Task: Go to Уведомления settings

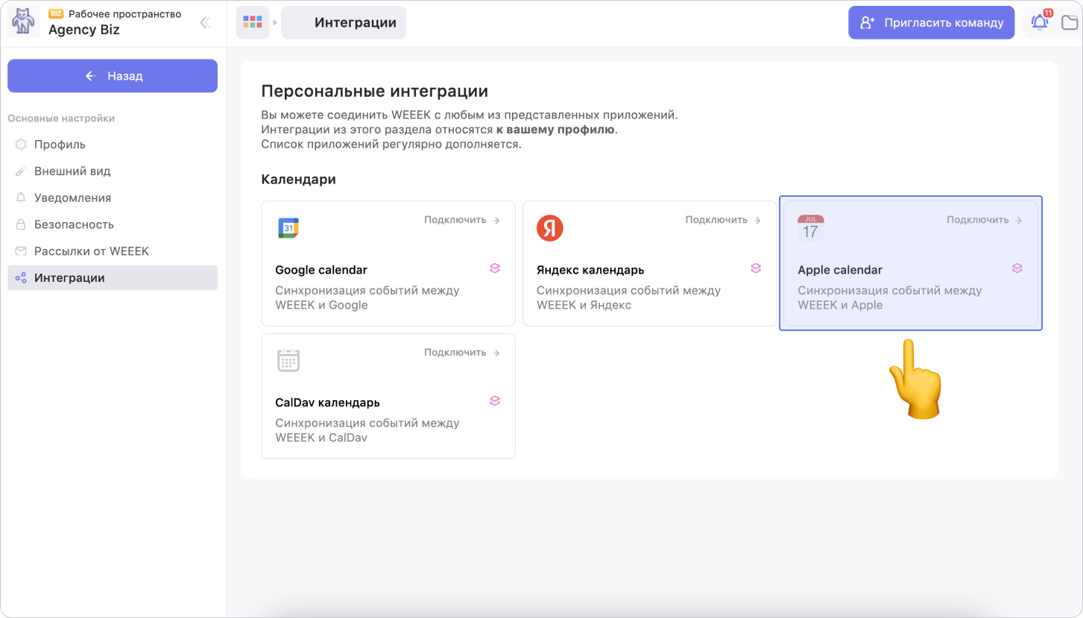Action: click(72, 198)
